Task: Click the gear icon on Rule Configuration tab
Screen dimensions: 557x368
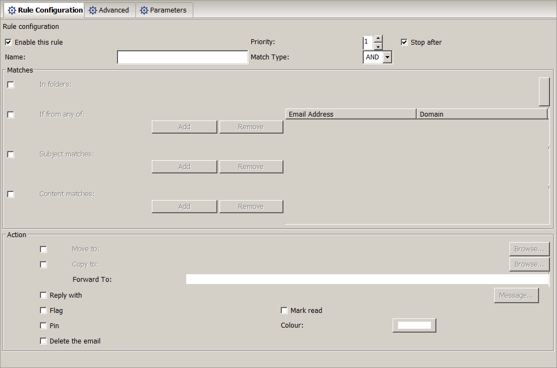Action: pos(12,10)
